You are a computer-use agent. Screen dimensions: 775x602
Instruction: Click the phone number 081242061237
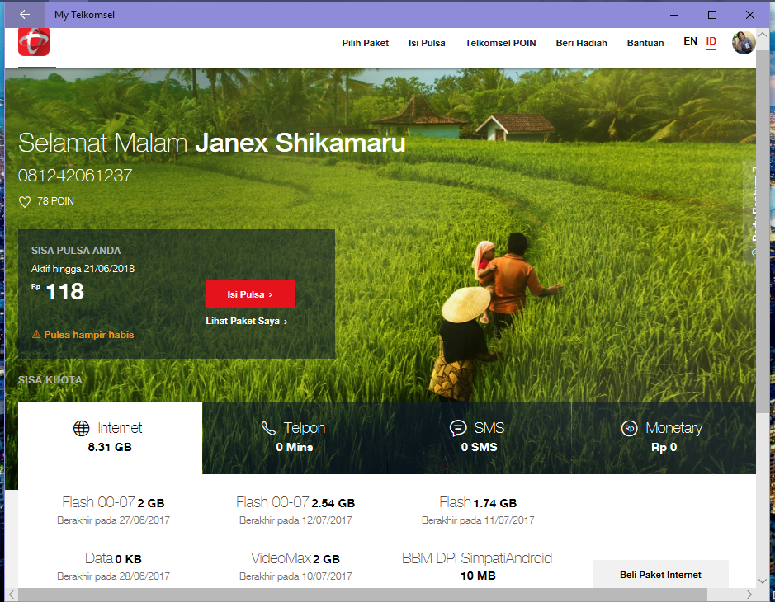tap(75, 176)
